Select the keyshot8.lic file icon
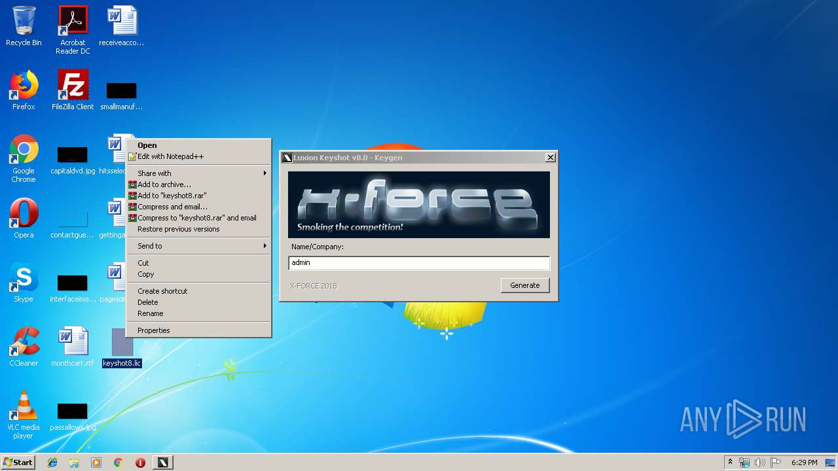 click(122, 347)
